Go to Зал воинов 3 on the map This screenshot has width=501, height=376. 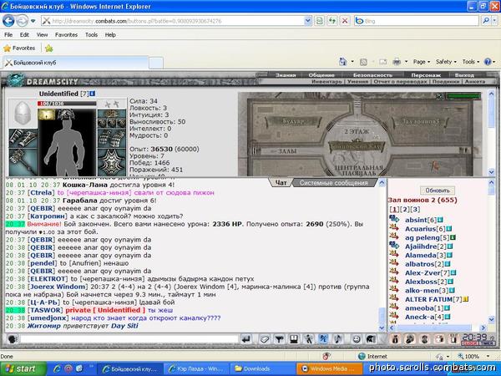pyautogui.click(x=420, y=122)
